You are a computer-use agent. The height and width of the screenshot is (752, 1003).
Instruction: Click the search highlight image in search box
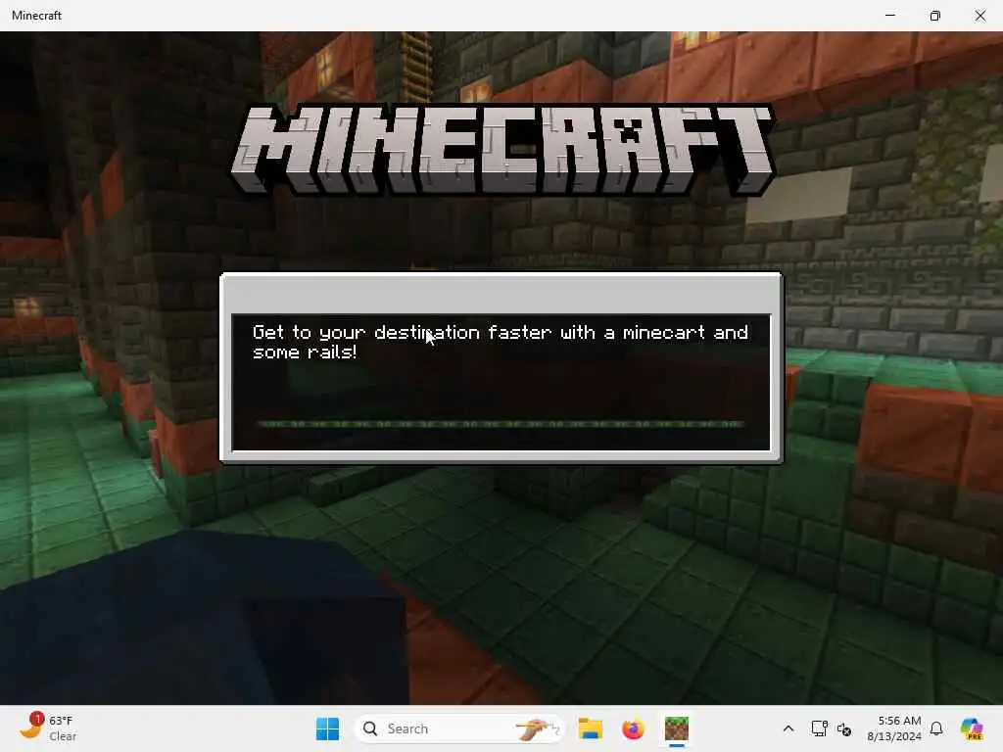tap(538, 728)
